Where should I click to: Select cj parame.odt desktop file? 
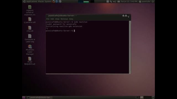pos(30,20)
